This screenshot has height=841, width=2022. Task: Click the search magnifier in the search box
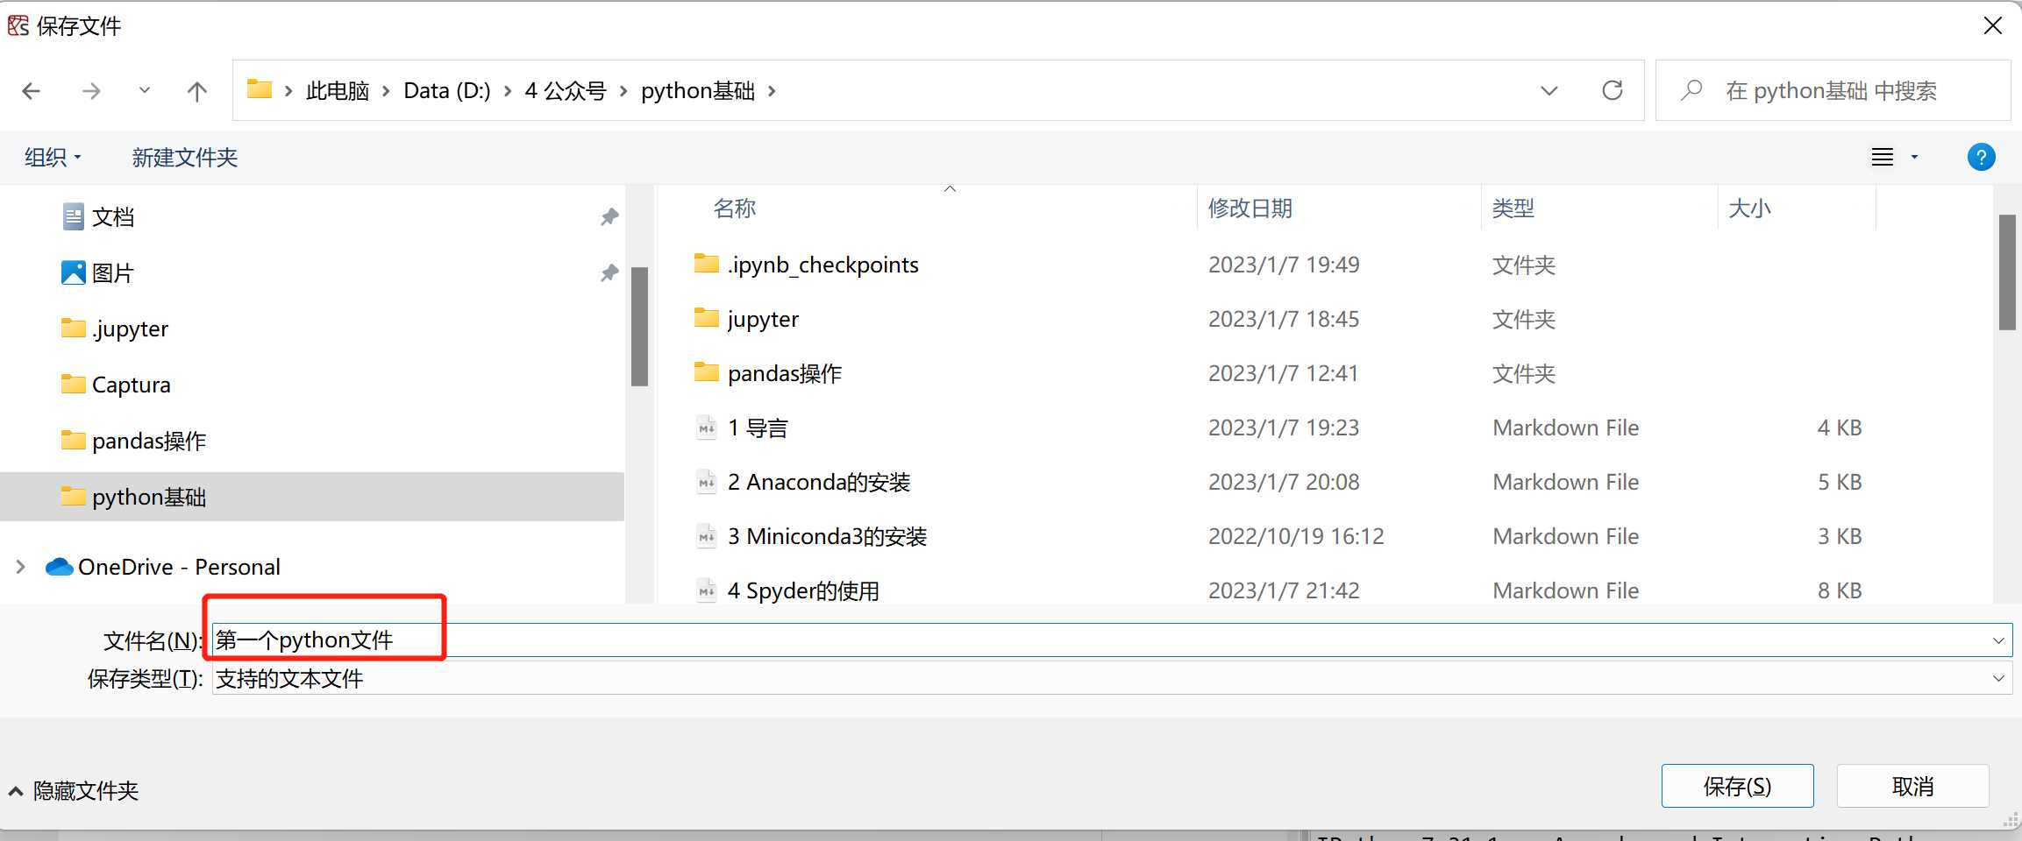[x=1692, y=90]
